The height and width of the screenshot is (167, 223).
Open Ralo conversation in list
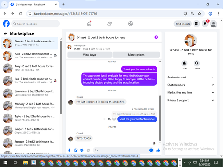coord(30,56)
